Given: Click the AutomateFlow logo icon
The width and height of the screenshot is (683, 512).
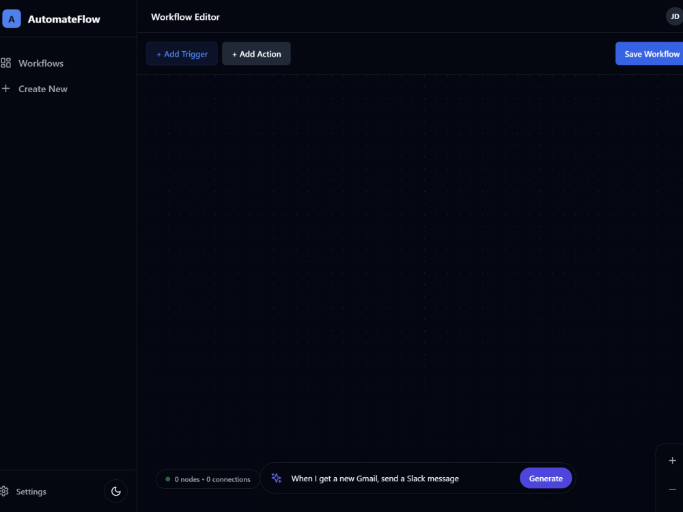Looking at the screenshot, I should click(12, 19).
